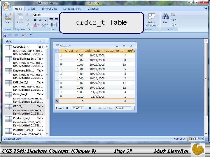Viewport: 210px width, 157px height.
Task: Click the Cut scissors icon
Action: point(27,15)
